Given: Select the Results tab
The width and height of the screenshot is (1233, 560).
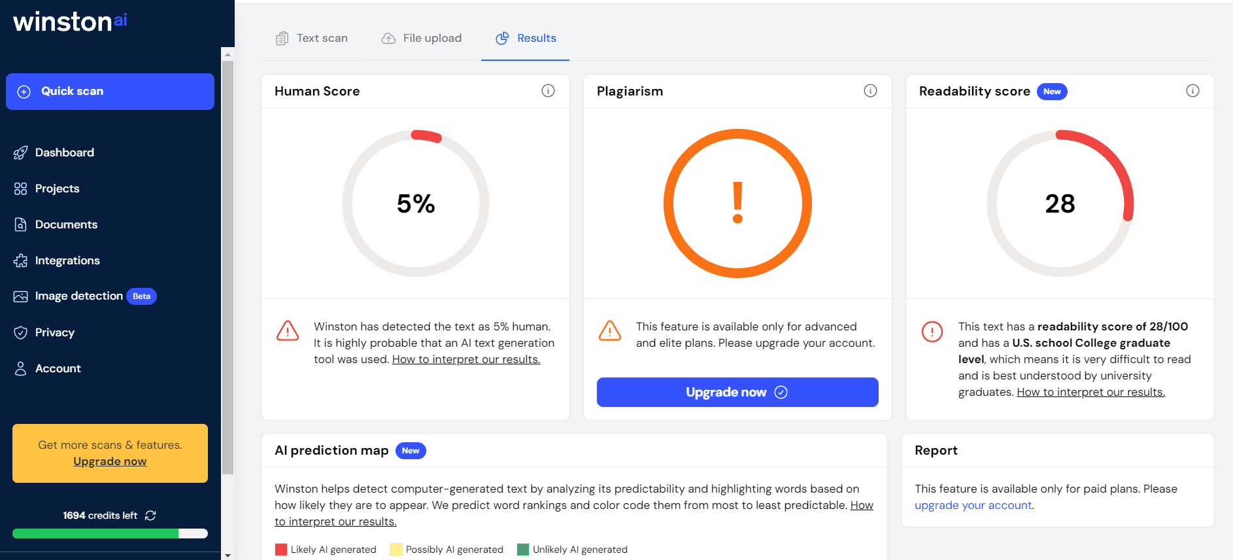Looking at the screenshot, I should [x=526, y=39].
